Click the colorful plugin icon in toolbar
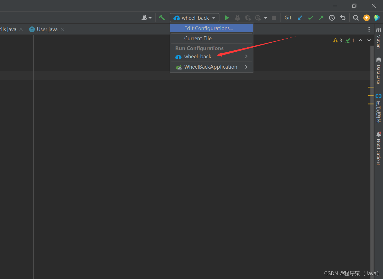The height and width of the screenshot is (279, 383). [377, 18]
